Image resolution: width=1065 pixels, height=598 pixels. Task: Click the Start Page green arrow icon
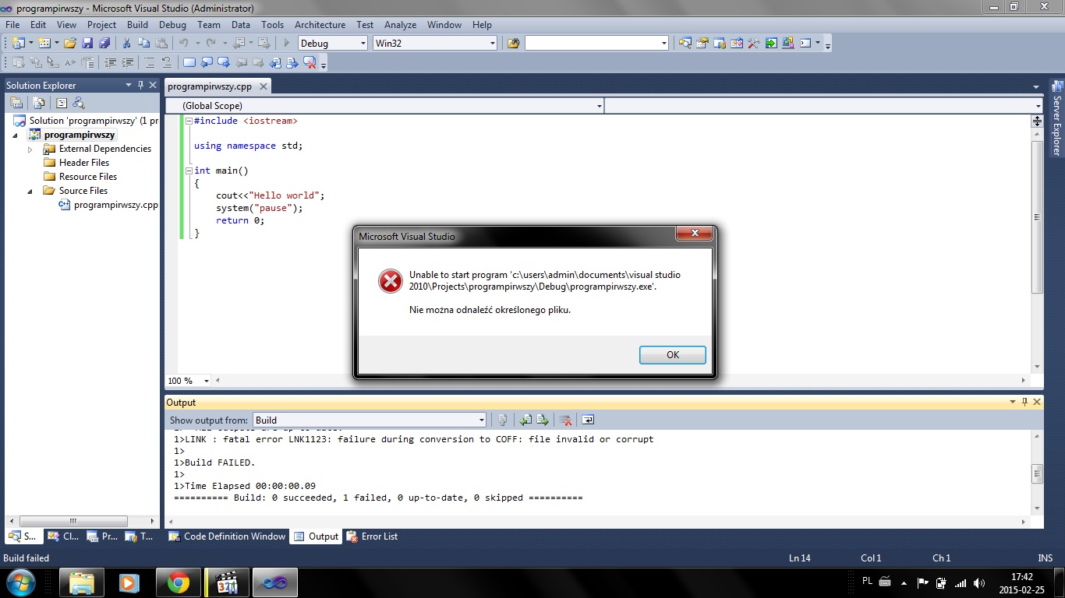point(770,43)
